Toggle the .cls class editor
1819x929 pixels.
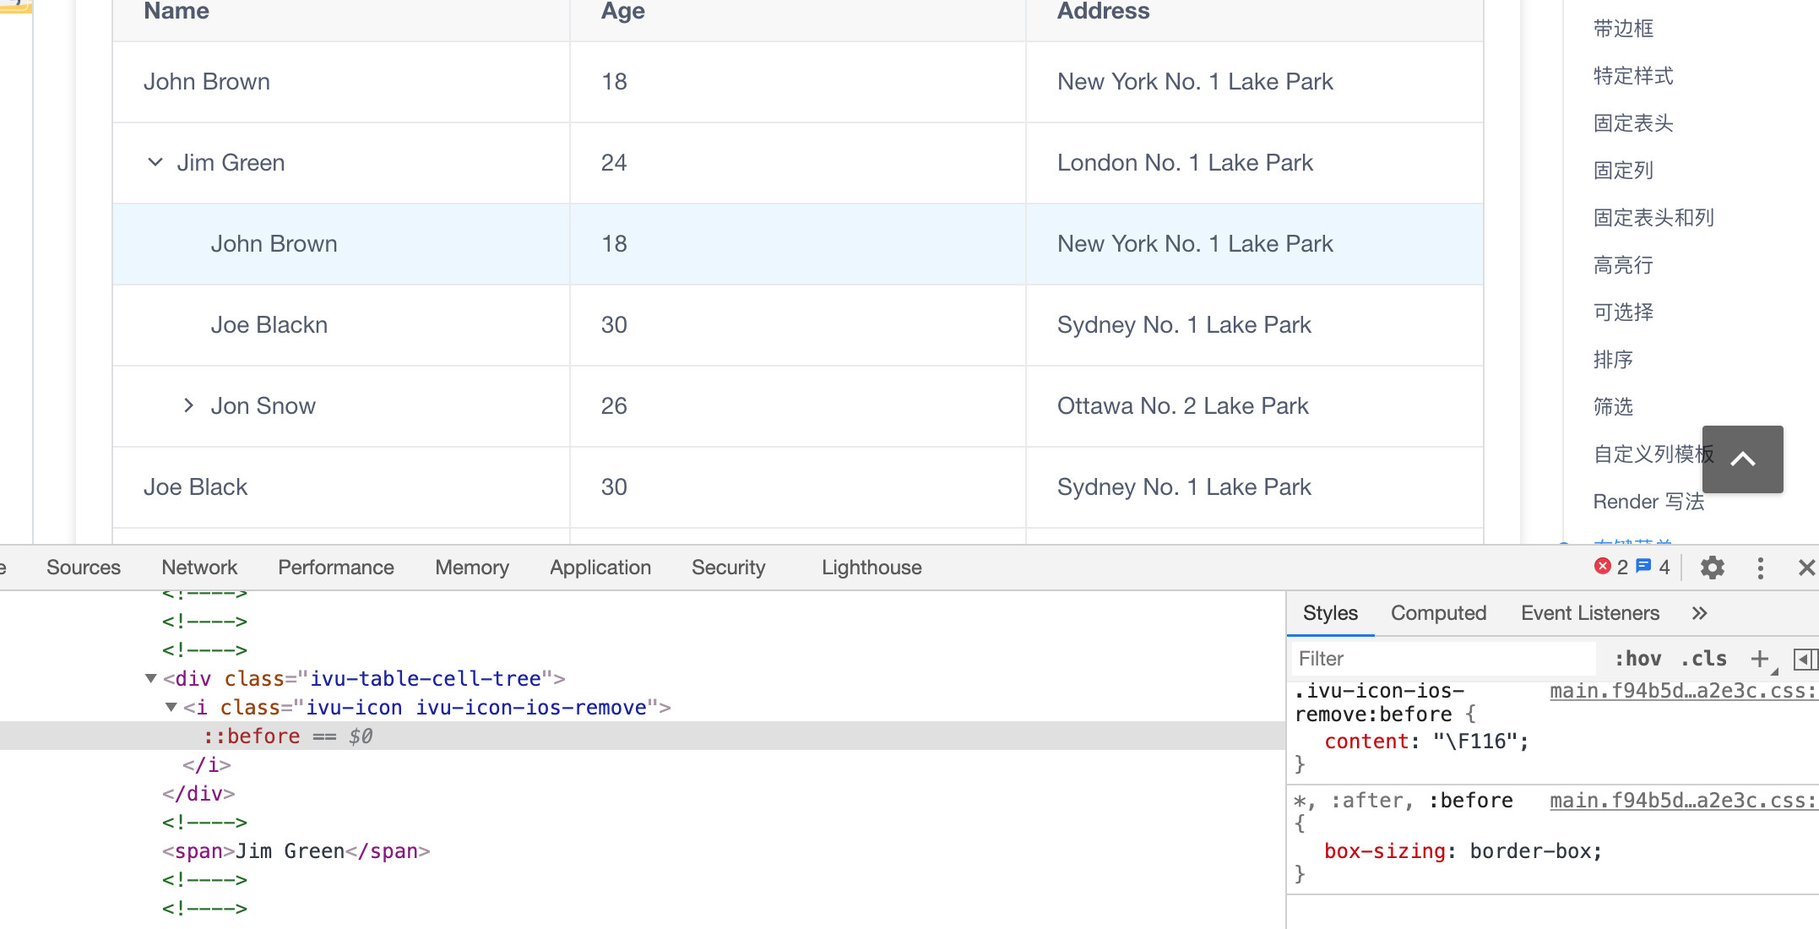[1703, 659]
